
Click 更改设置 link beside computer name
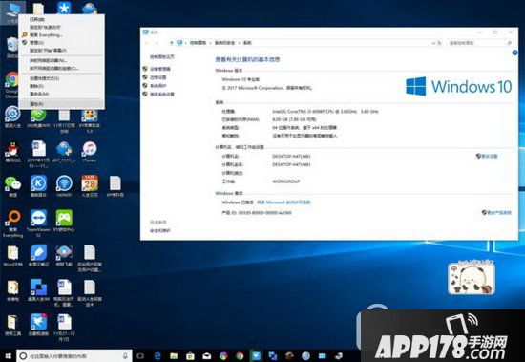490,156
